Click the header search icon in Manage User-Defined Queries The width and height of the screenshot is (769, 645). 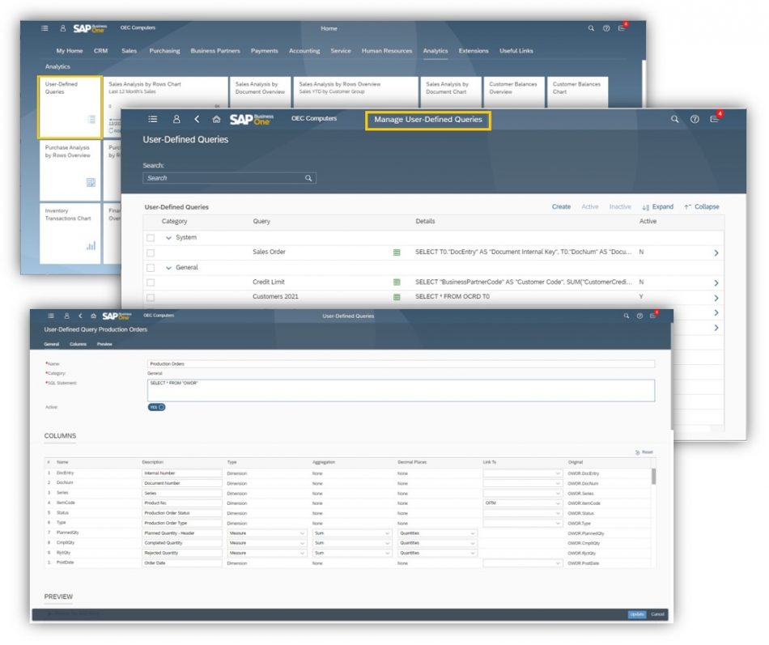tap(675, 119)
